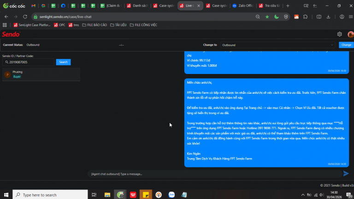Viewport: 354px width, 199px height.
Task: Open the notification center icon
Action: tap(349, 195)
